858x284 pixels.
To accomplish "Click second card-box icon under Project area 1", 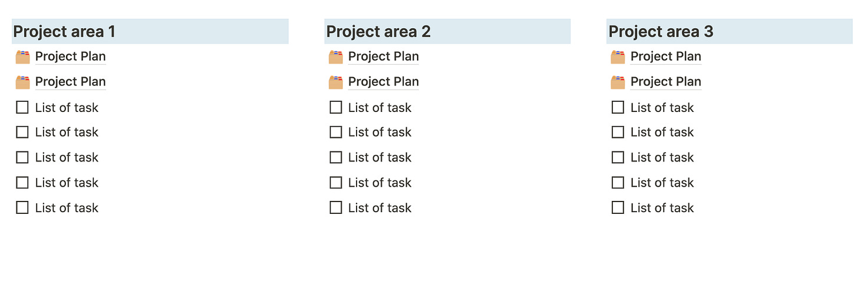I will 22,82.
